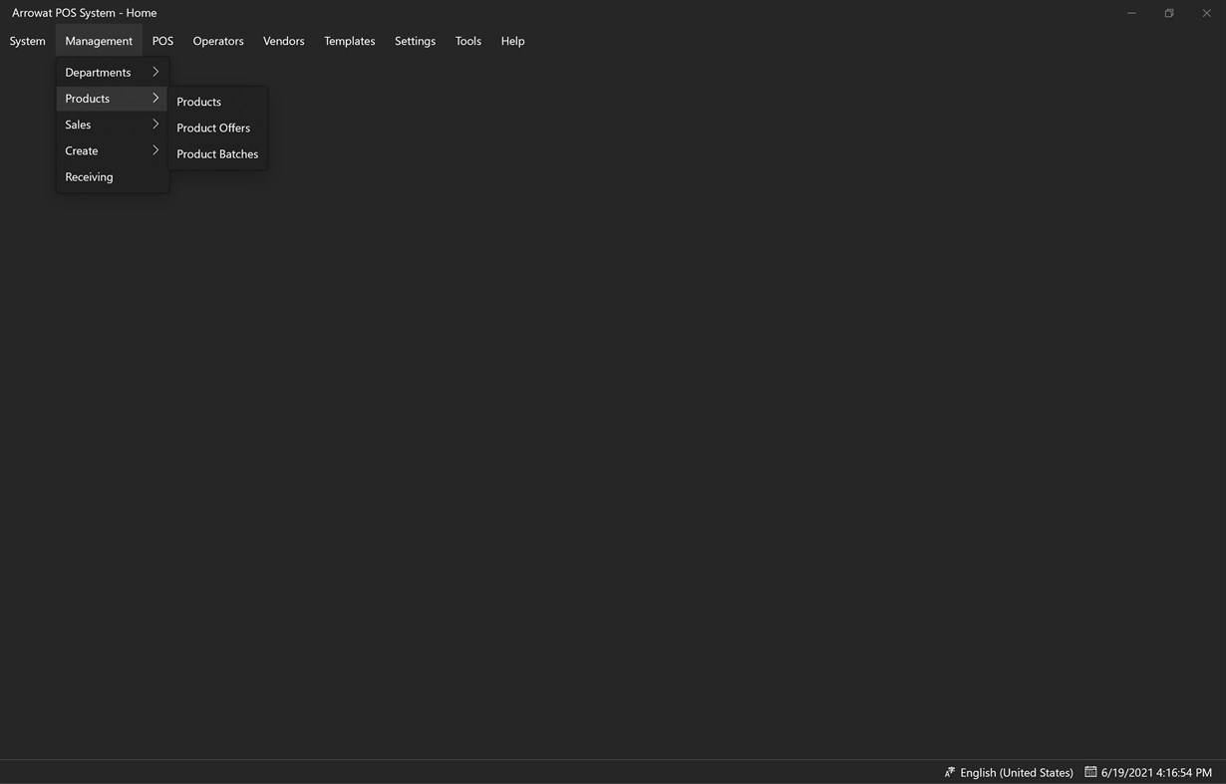The height and width of the screenshot is (784, 1226).
Task: Open the Settings menu
Action: [415, 41]
